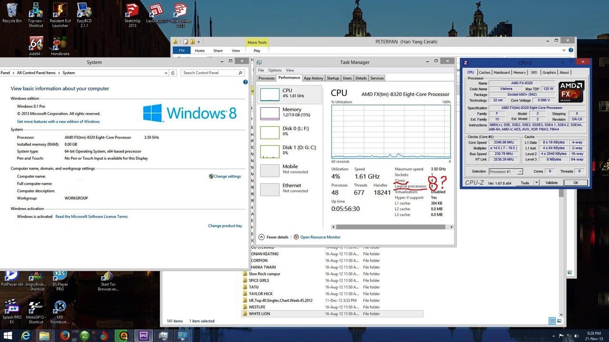Open the Caches tab in CPU-Z
The height and width of the screenshot is (342, 609).
pos(484,73)
